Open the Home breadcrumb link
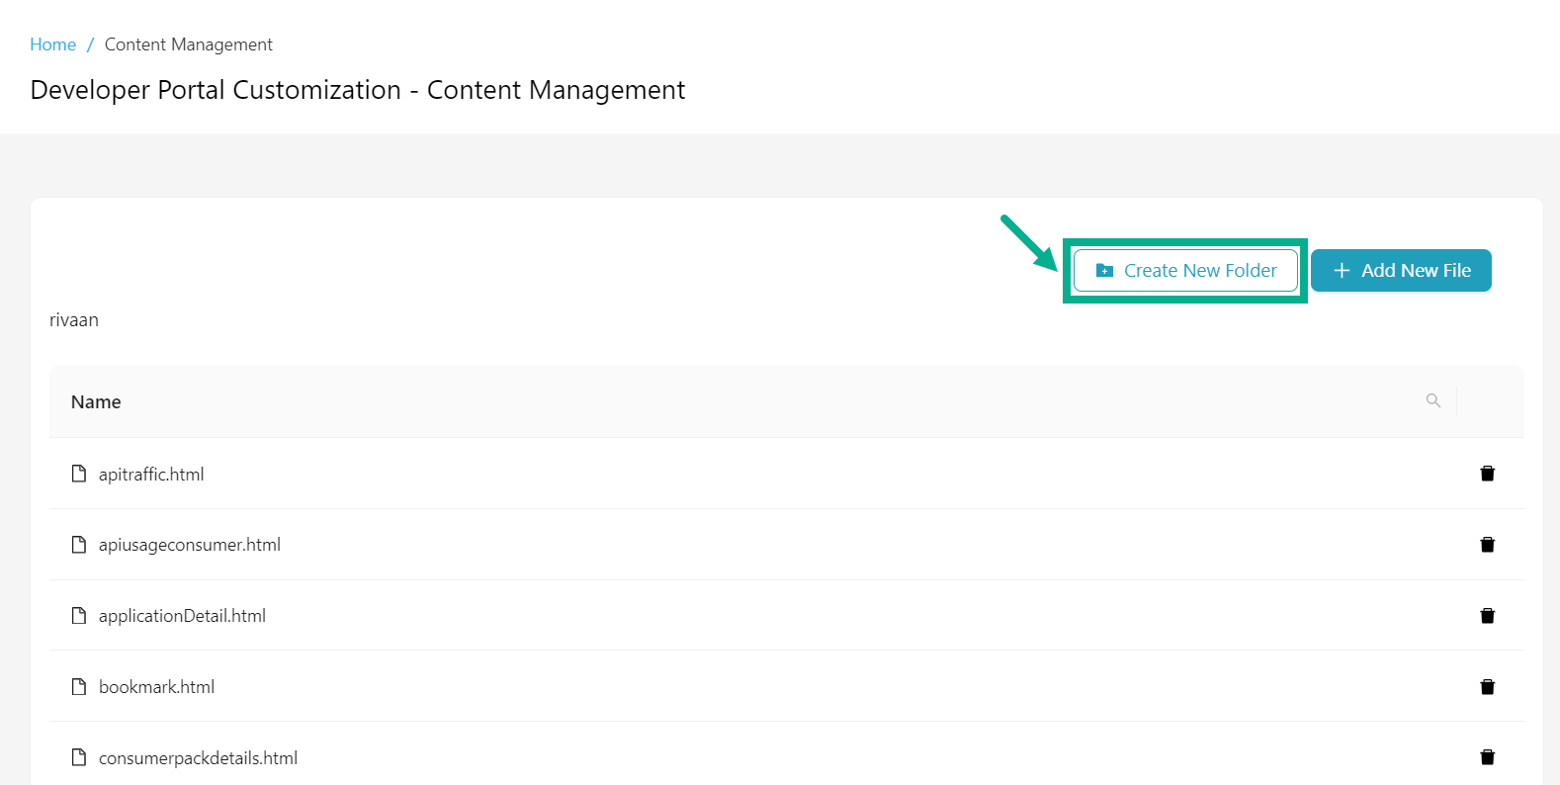Viewport: 1560px width, 785px height. coord(52,44)
